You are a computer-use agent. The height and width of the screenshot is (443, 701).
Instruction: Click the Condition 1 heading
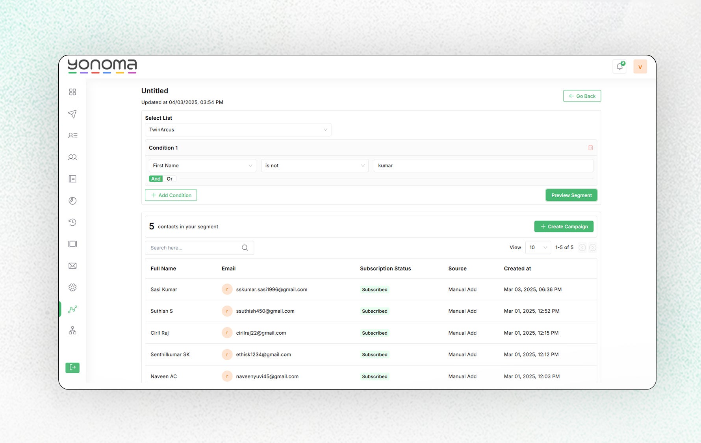(x=163, y=148)
